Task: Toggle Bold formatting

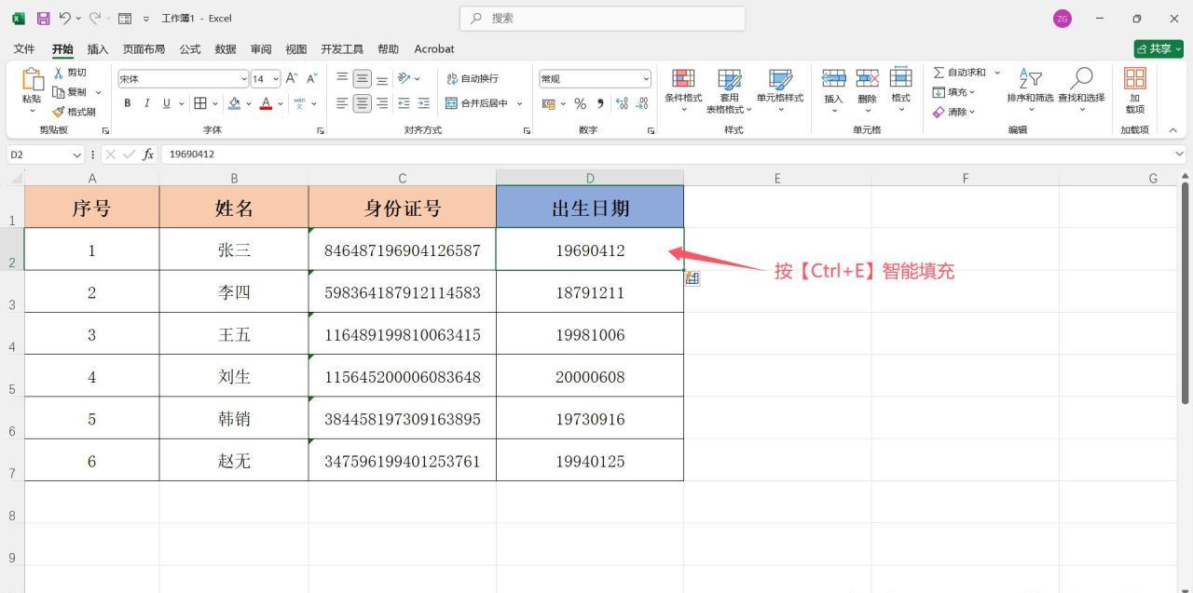Action: [128, 103]
